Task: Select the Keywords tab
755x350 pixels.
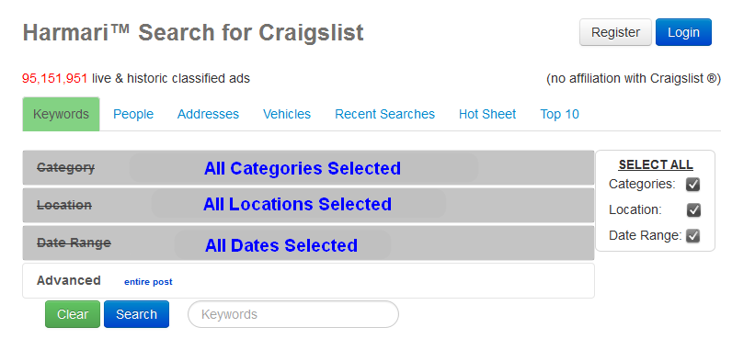Action: (x=61, y=115)
